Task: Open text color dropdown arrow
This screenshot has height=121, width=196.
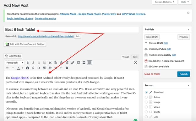Action: point(23,68)
